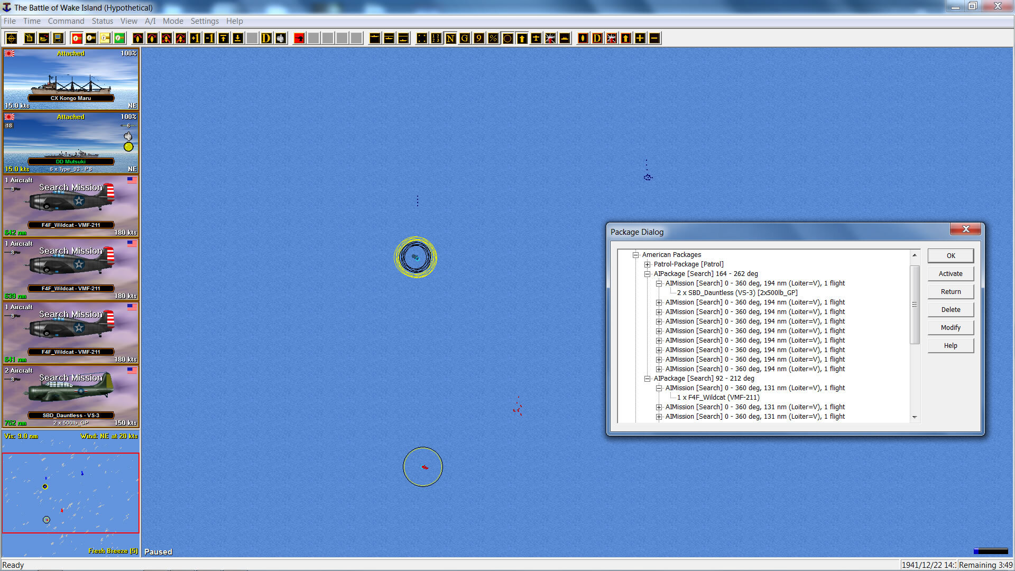The width and height of the screenshot is (1015, 571).
Task: Toggle the G toolbar button
Action: point(465,38)
